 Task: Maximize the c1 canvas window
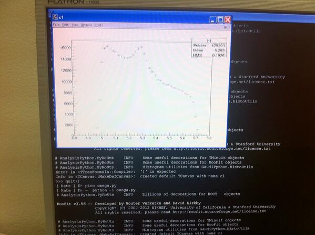[x=220, y=19]
